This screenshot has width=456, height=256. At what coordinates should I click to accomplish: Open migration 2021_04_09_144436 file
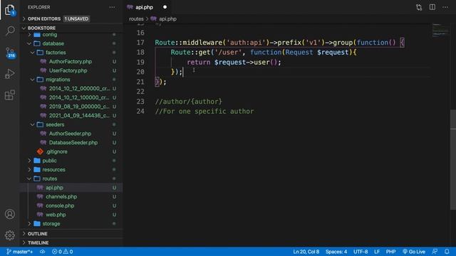coord(71,115)
